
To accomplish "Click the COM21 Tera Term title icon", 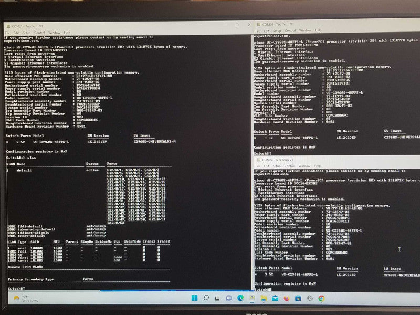I will click(x=8, y=26).
